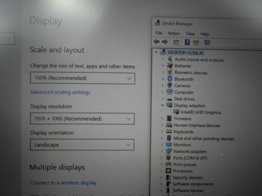The width and height of the screenshot is (262, 196).
Task: Select the Cameras label
Action: pyautogui.click(x=182, y=85)
